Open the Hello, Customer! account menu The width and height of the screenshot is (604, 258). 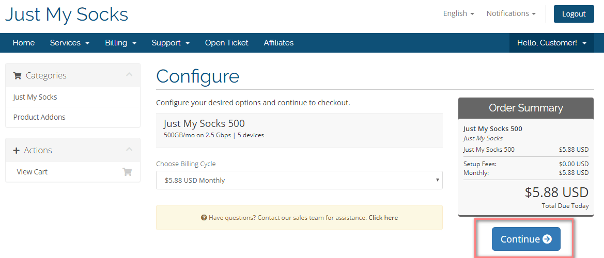point(552,43)
